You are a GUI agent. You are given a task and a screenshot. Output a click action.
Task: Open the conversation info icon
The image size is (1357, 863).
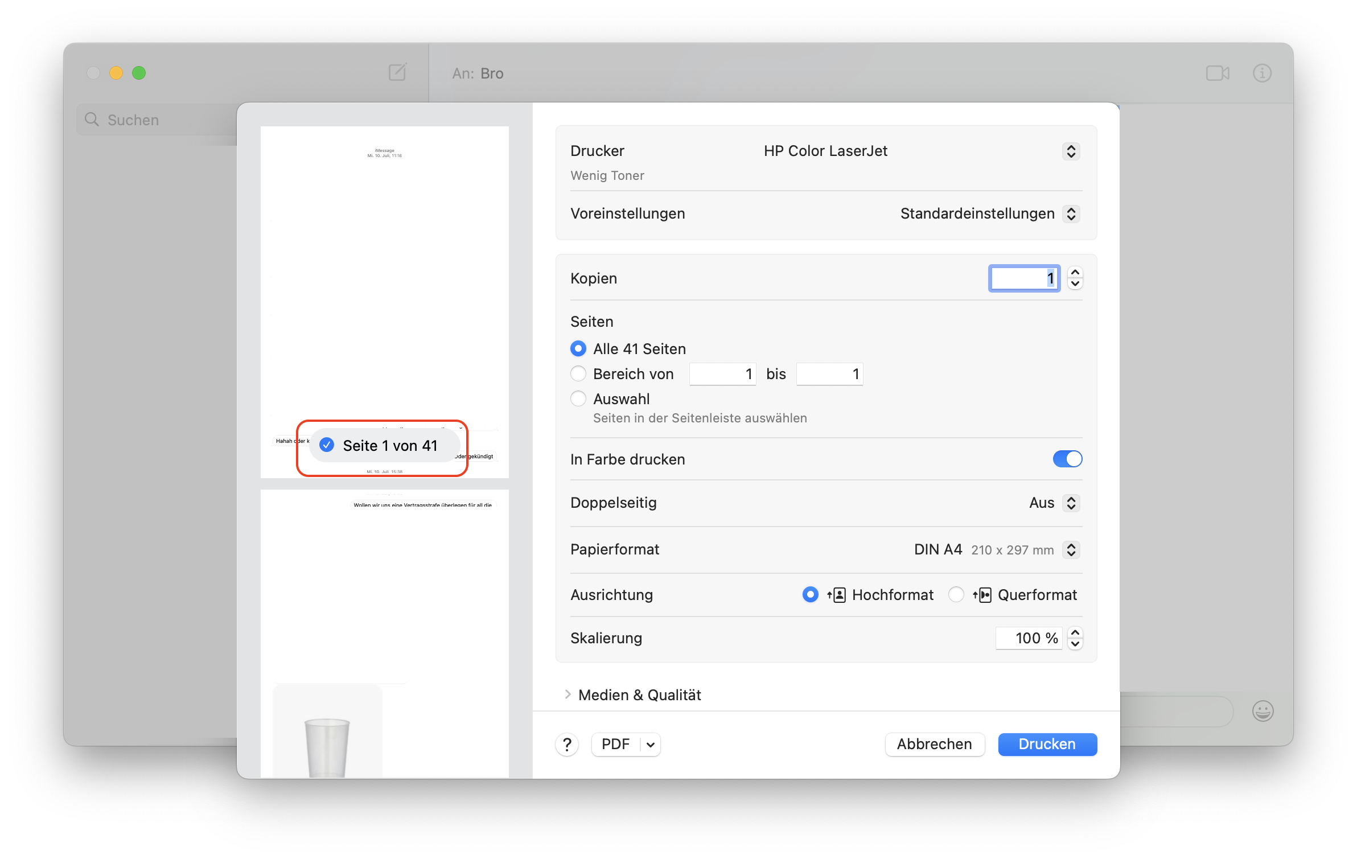[x=1262, y=73]
